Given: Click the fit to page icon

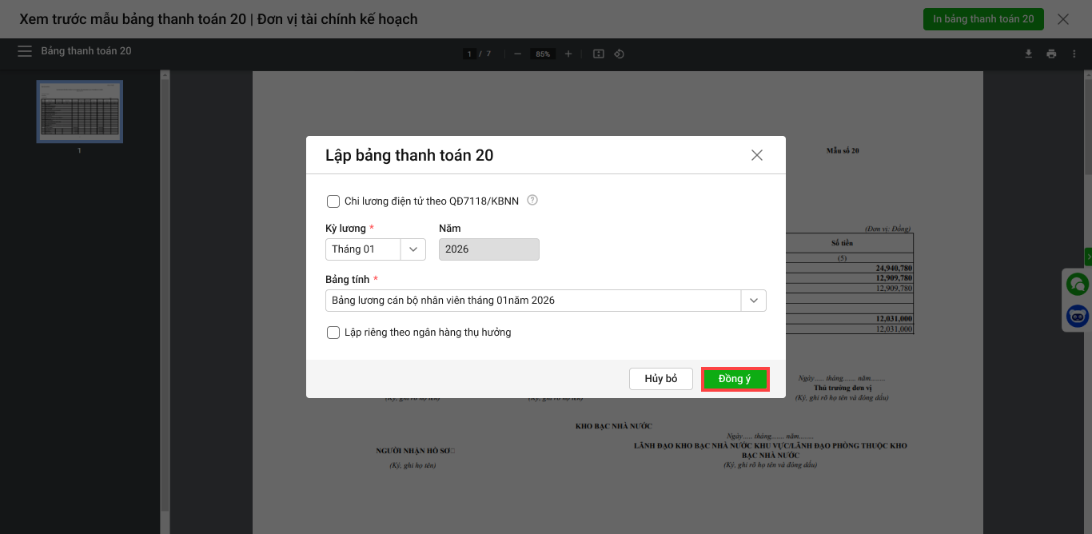Looking at the screenshot, I should 598,54.
